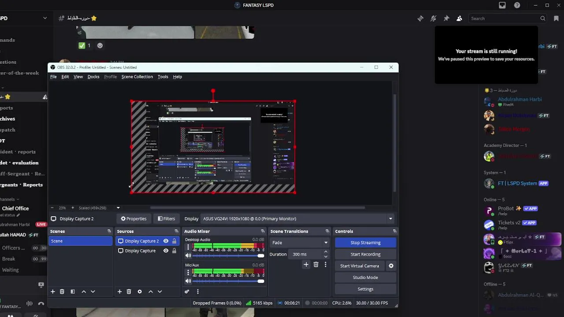Click Start Recording button
This screenshot has width=564, height=317.
tap(366, 254)
